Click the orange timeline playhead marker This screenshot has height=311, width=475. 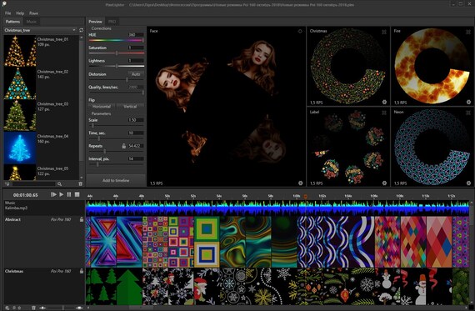tap(305, 197)
